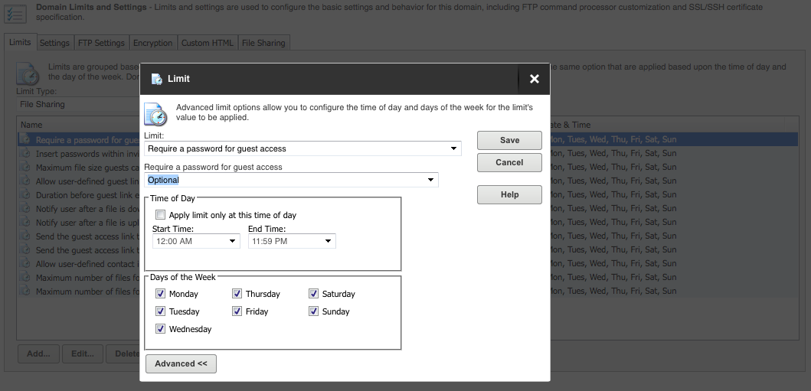Click icon beside Duration before guest link row
Image resolution: width=811 pixels, height=391 pixels.
tap(25, 194)
